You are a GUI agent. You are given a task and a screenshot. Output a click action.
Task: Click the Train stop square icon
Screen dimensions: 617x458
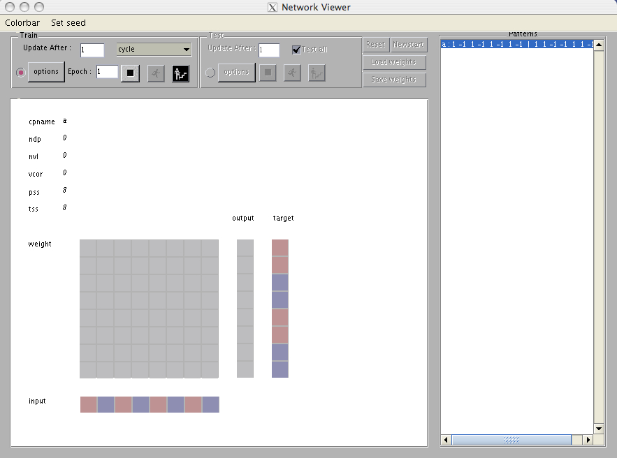130,73
